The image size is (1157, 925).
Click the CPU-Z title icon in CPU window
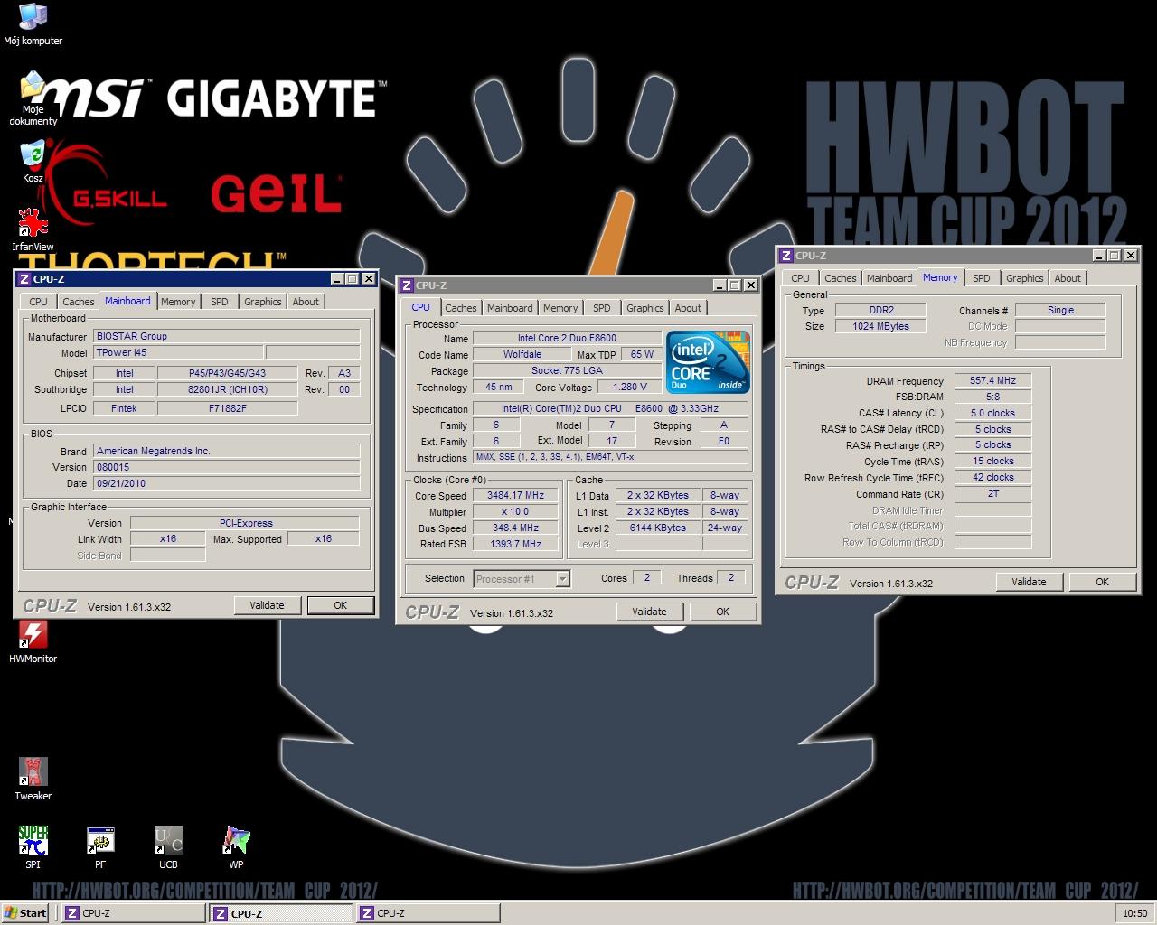pyautogui.click(x=406, y=285)
